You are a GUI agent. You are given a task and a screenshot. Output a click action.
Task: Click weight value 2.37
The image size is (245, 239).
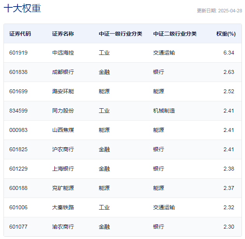click(229, 188)
